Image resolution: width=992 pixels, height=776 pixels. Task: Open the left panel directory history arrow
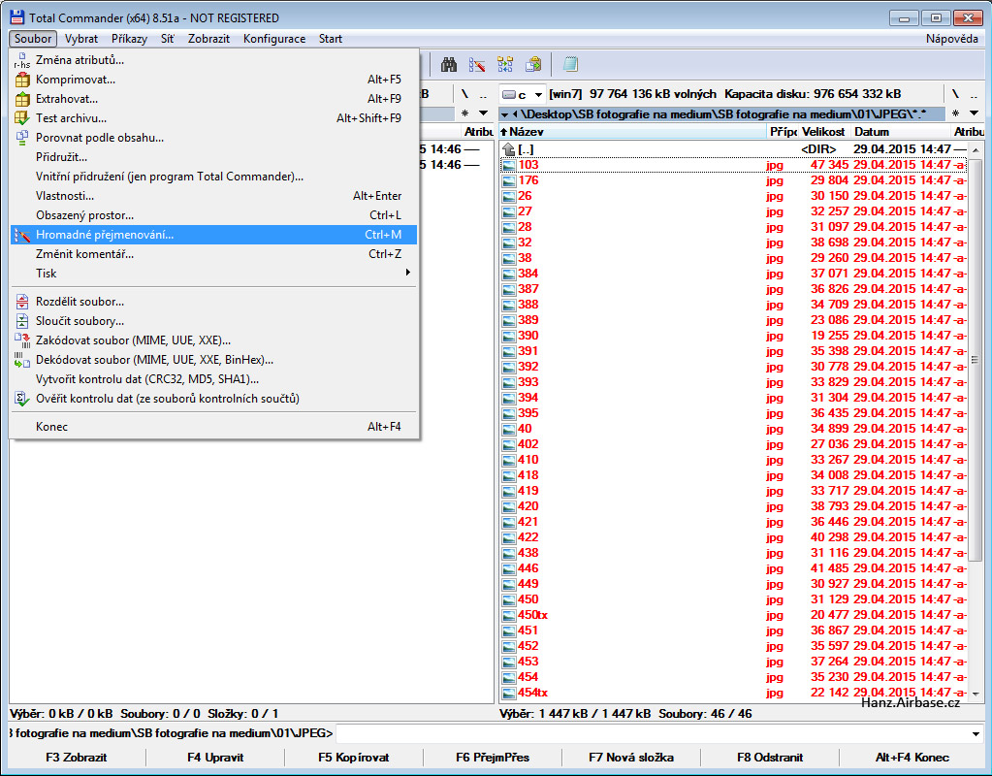[483, 113]
